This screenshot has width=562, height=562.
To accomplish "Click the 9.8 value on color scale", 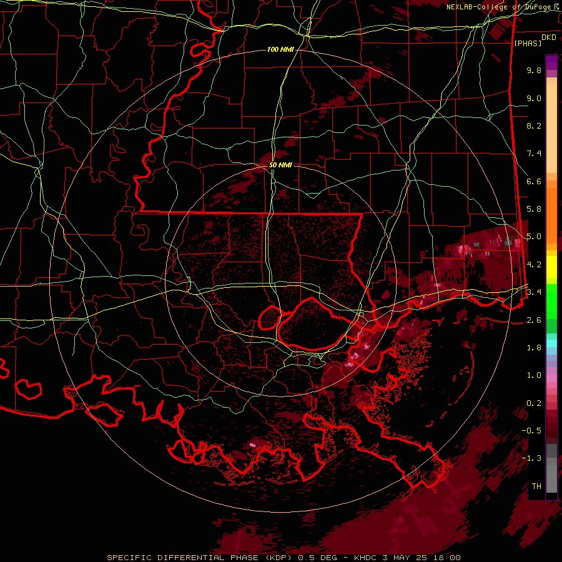I will click(534, 71).
